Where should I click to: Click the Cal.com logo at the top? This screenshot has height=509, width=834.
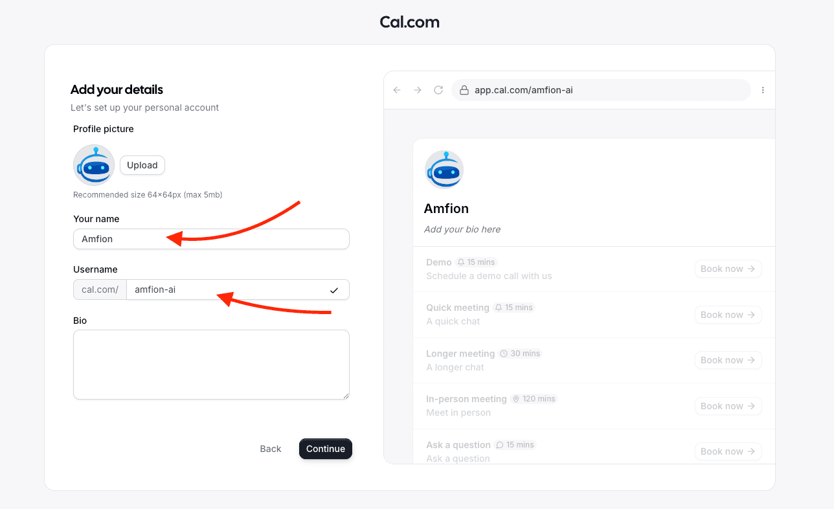coord(409,21)
